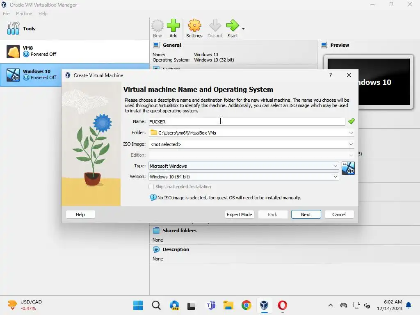Click the Windows 10 64-bit OS type icon
The width and height of the screenshot is (420, 315).
[348, 168]
